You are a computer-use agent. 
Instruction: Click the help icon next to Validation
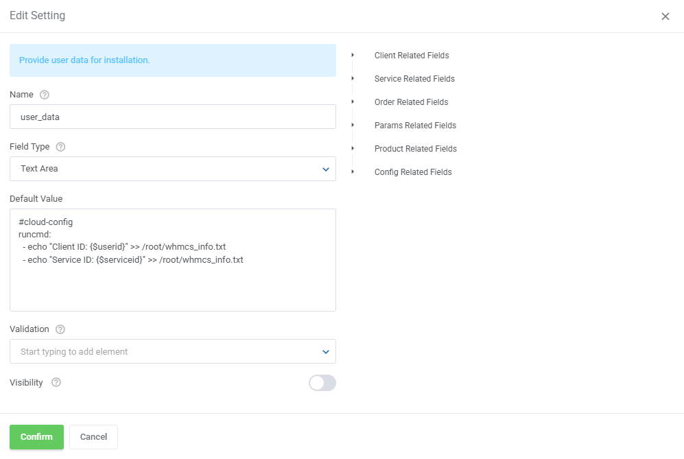point(60,329)
